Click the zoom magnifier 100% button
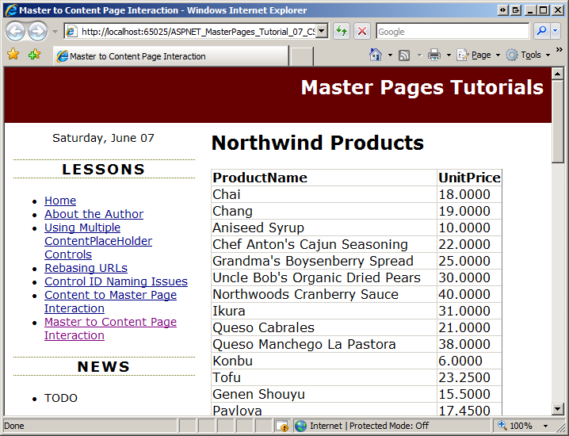569x436 pixels. point(515,426)
